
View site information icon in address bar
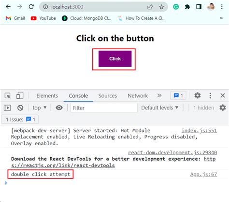(x=45, y=7)
